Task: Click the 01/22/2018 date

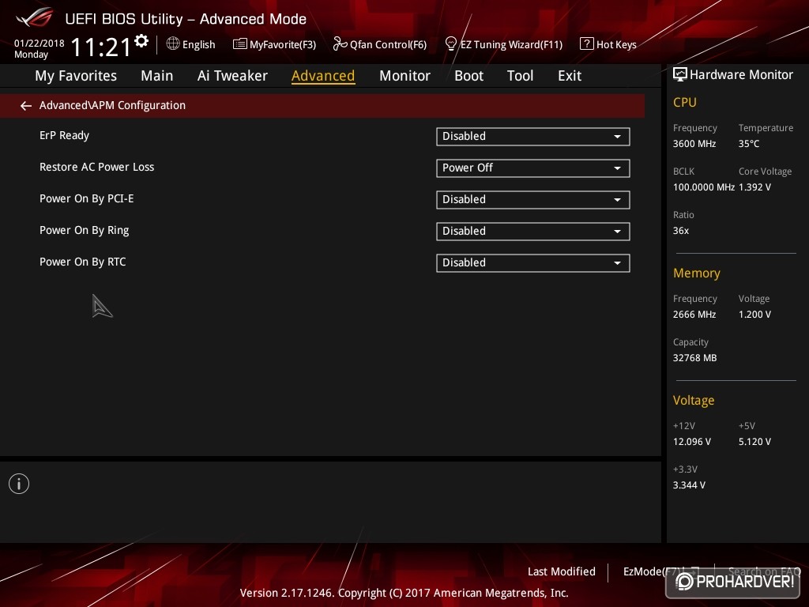Action: (x=40, y=43)
